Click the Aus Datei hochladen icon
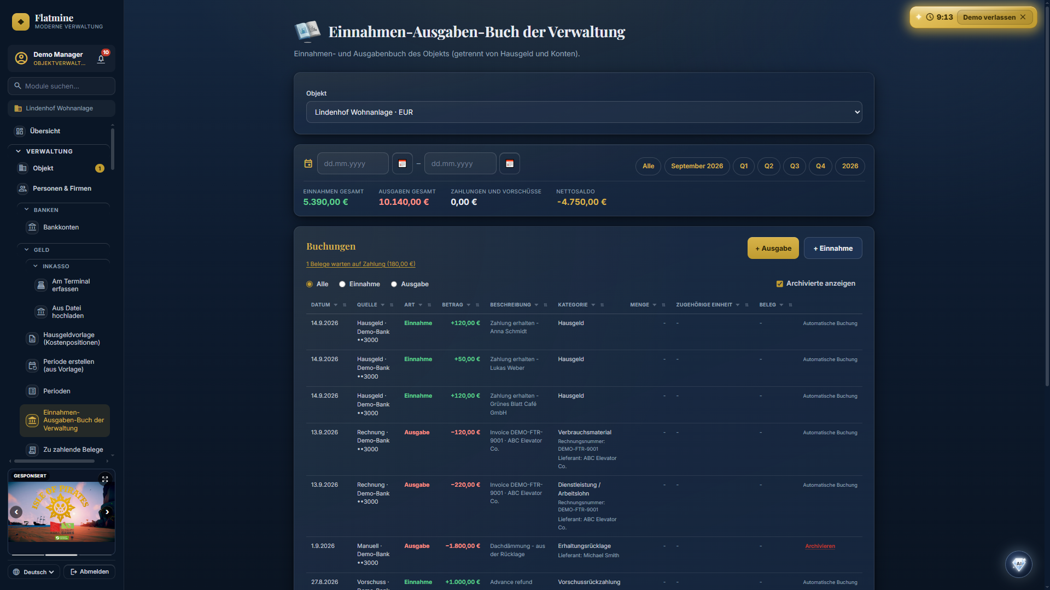The height and width of the screenshot is (590, 1050). [41, 312]
